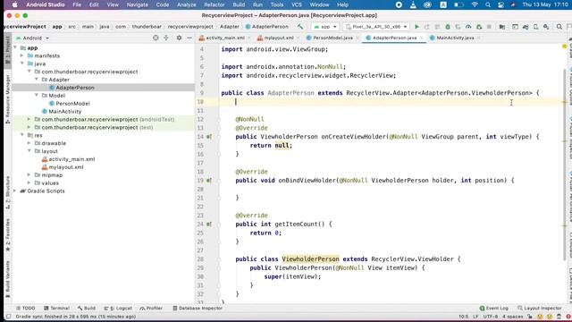
Task: Open the Profile app gauge icon
Action: (x=468, y=27)
